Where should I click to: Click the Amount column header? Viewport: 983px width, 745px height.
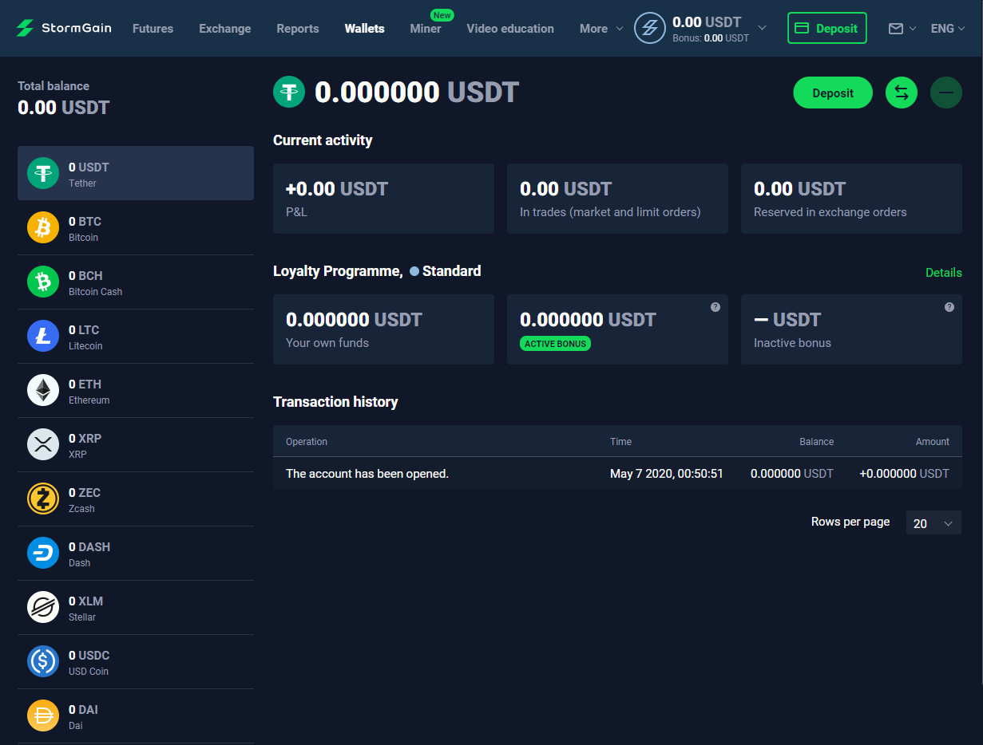tap(933, 442)
